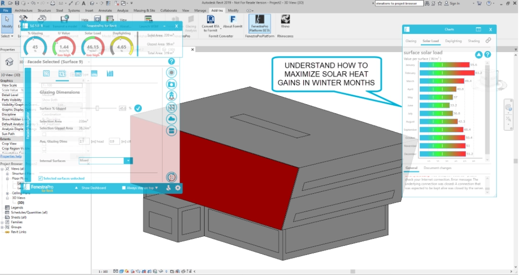Switch to the Glazing tab in Charts

tap(411, 41)
